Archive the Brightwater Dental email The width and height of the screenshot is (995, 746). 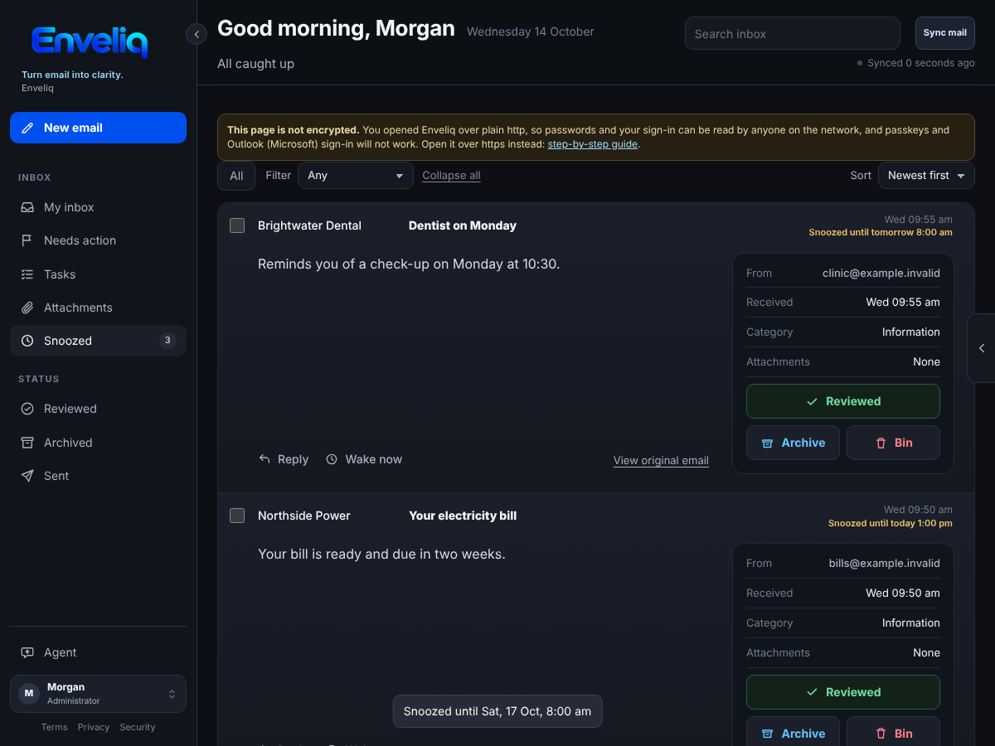[794, 443]
